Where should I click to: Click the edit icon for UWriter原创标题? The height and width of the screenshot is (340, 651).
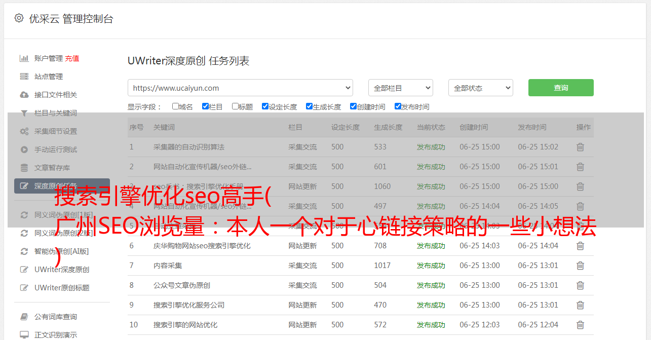tap(24, 288)
